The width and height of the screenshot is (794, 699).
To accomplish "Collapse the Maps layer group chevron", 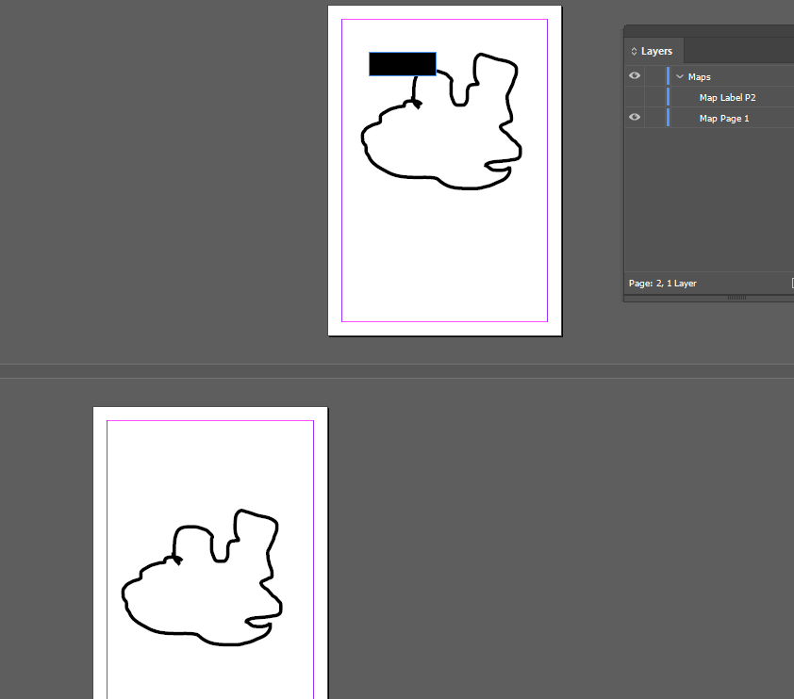I will pyautogui.click(x=680, y=75).
